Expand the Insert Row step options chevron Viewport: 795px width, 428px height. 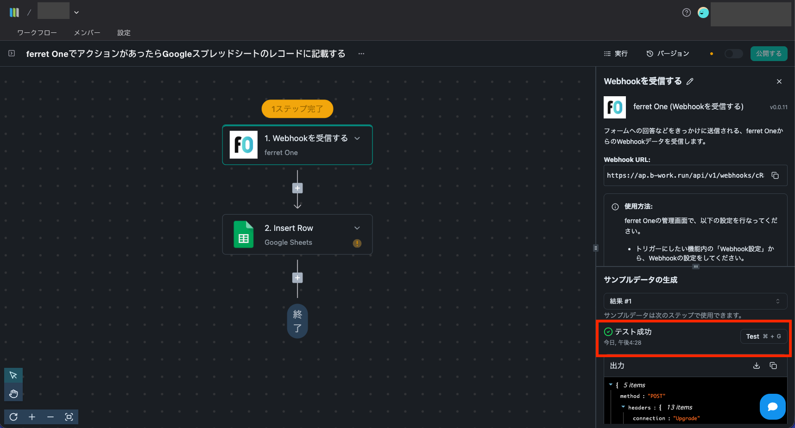pos(357,228)
